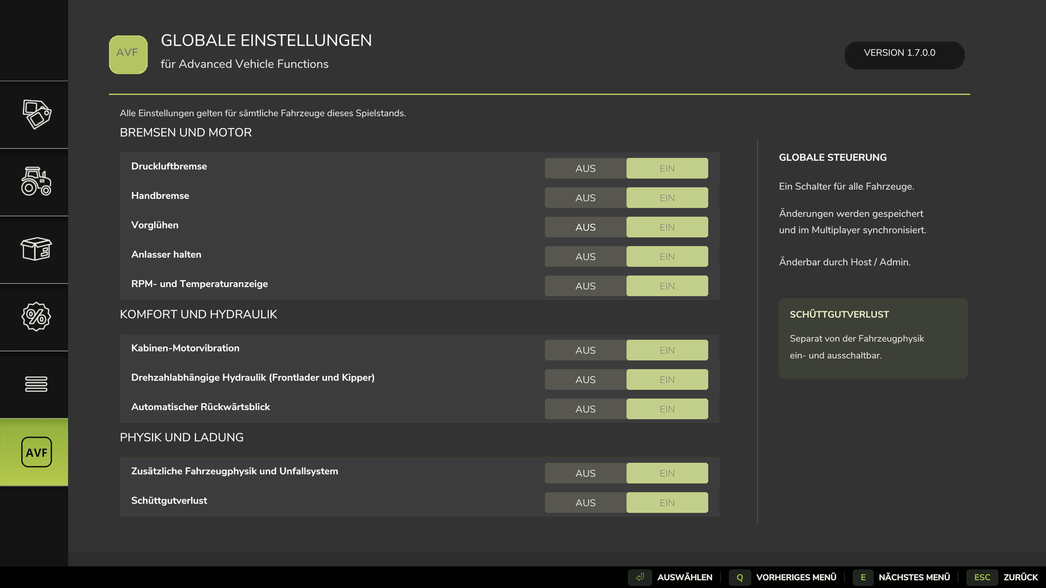Switch Automatischer Rückwärtsblick to EIN
Screen dimensions: 1046x588
pyautogui.click(x=667, y=409)
